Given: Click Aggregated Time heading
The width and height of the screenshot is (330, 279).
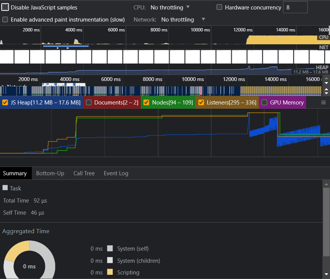Looking at the screenshot, I should tap(26, 231).
